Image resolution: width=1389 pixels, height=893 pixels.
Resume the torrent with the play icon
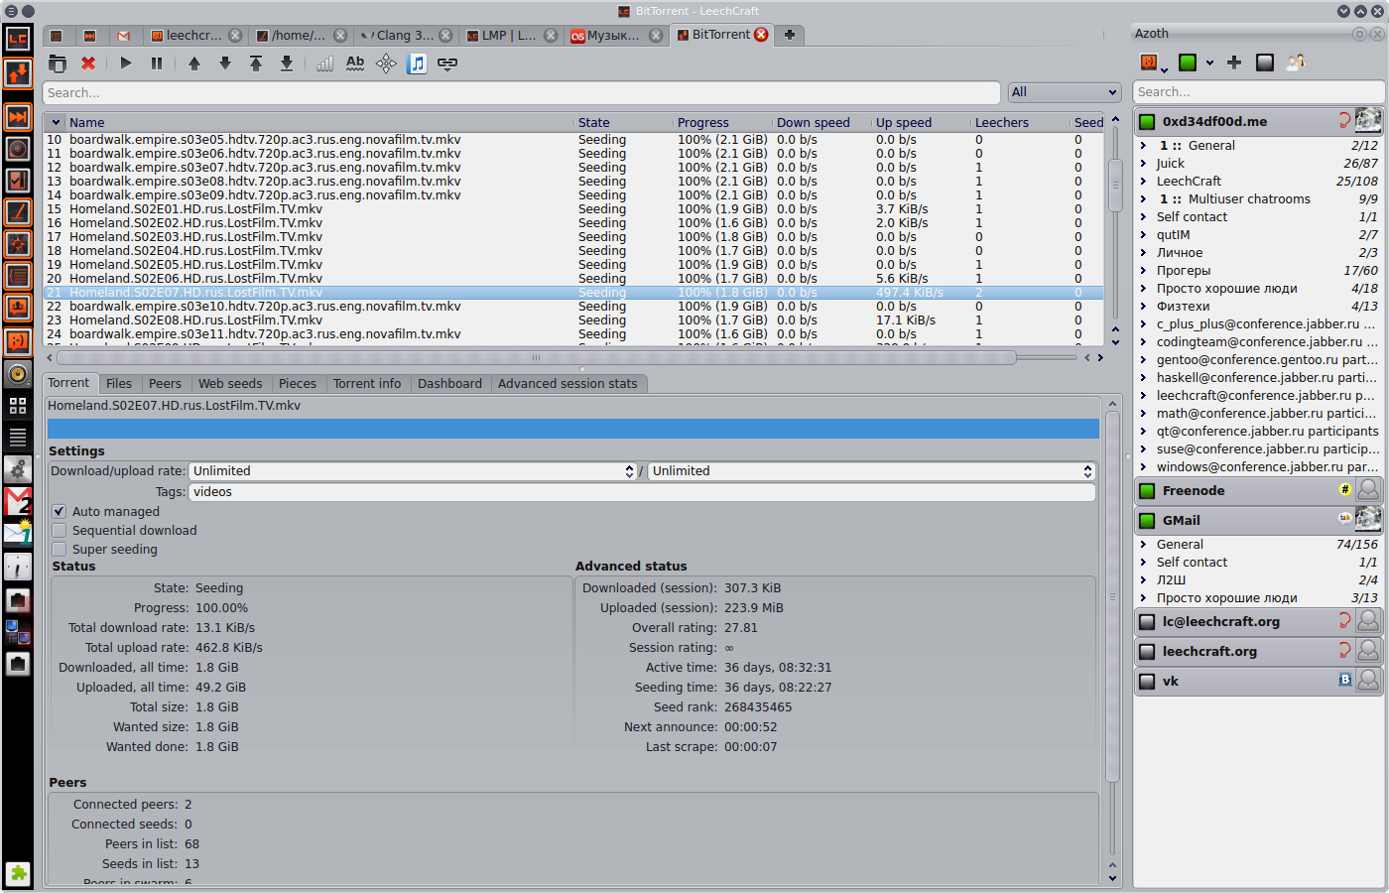tap(126, 64)
